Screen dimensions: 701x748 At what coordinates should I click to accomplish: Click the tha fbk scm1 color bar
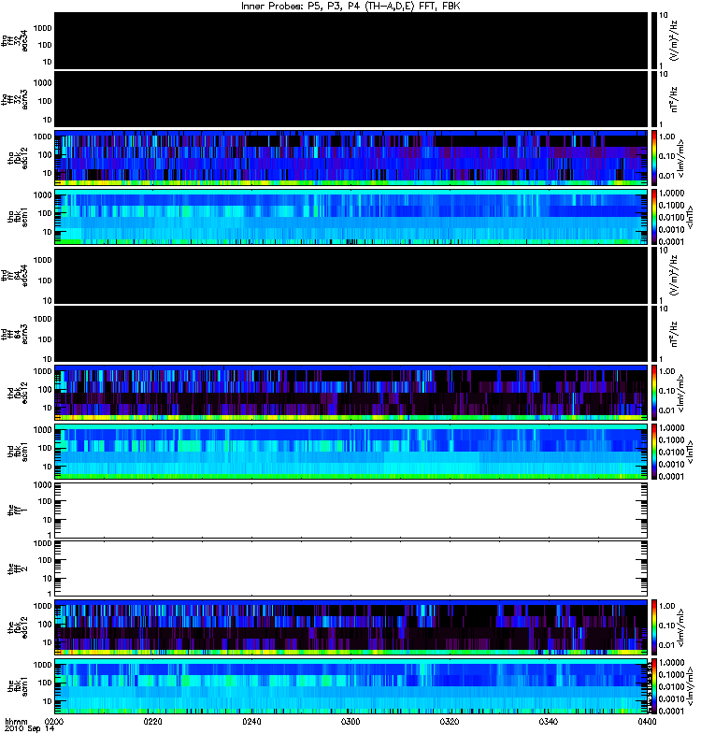click(654, 217)
